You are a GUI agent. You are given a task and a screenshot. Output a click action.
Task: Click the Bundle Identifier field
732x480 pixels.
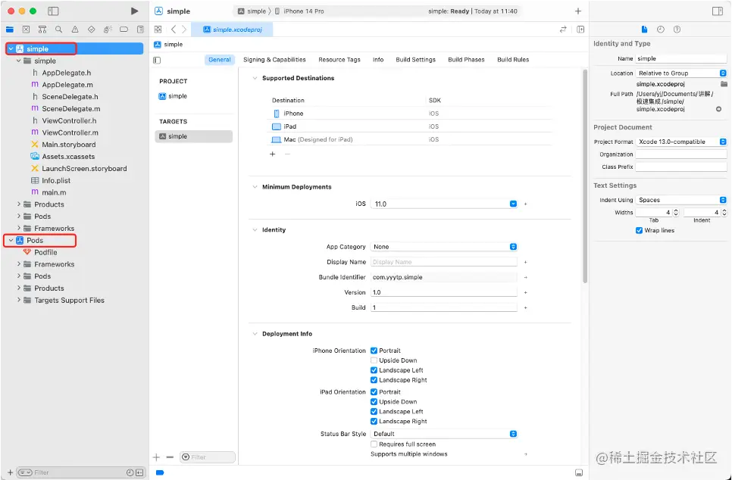[444, 277]
